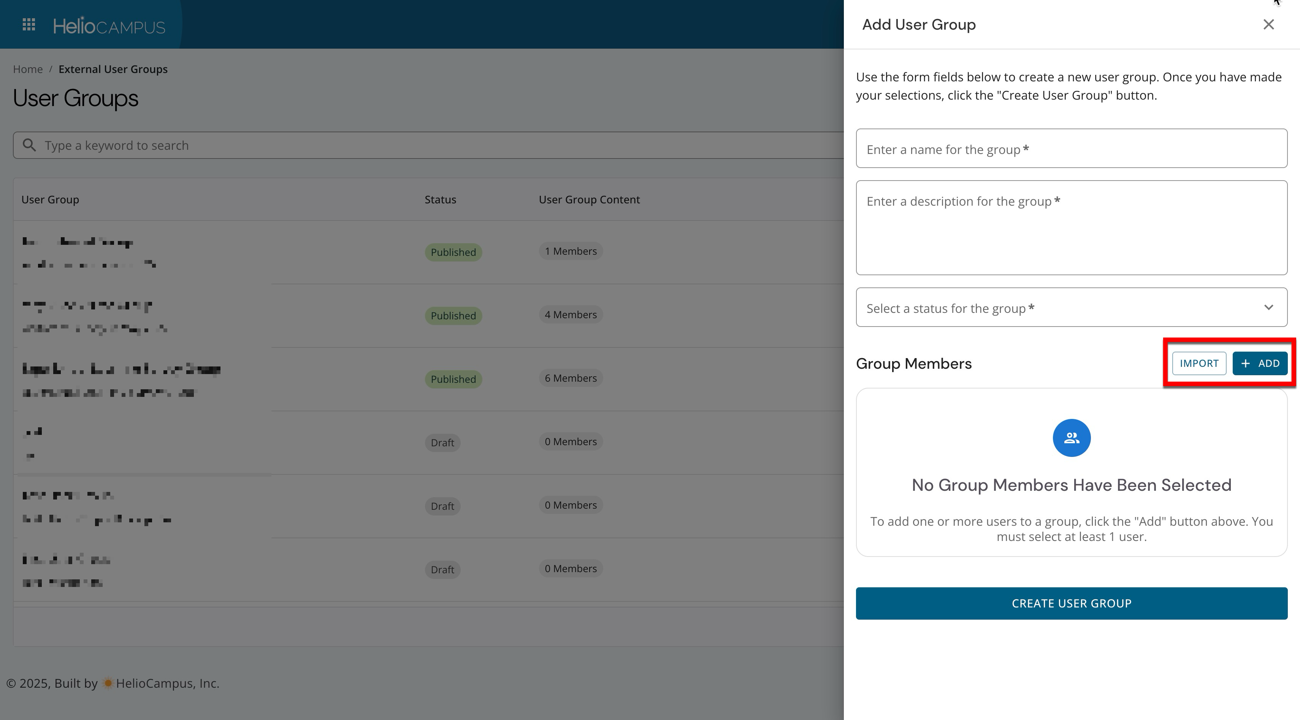Click the Status column header

(440, 200)
